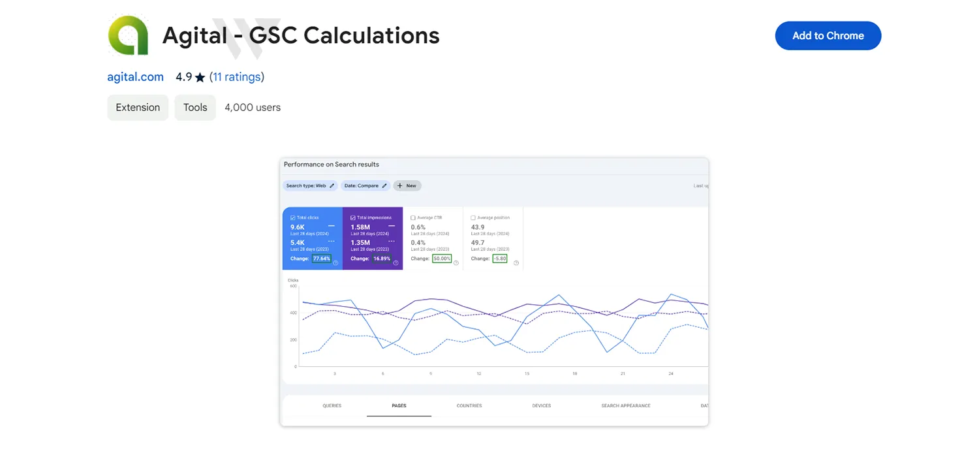This screenshot has width=979, height=457.
Task: Open help icon on Total clicks card
Action: coord(335,262)
